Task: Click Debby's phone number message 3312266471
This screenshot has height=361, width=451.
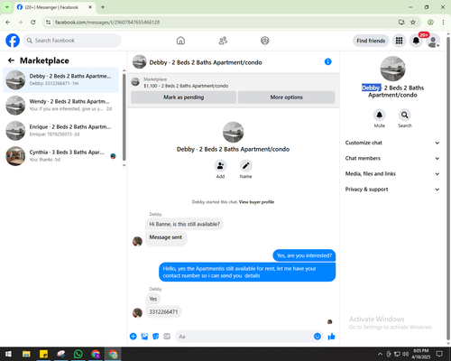Action: click(163, 311)
